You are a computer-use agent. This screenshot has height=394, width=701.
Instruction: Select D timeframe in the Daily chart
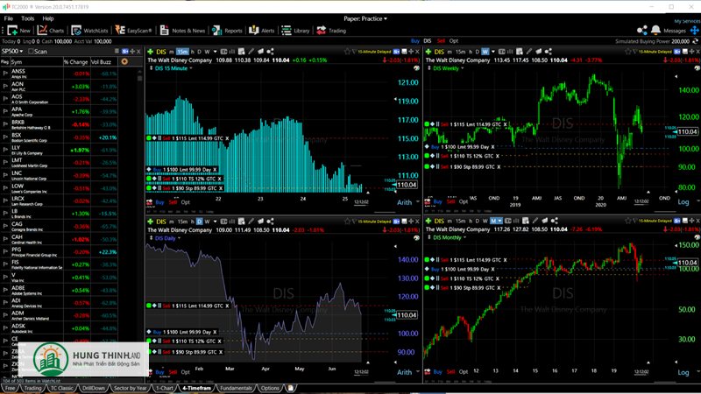click(x=200, y=222)
